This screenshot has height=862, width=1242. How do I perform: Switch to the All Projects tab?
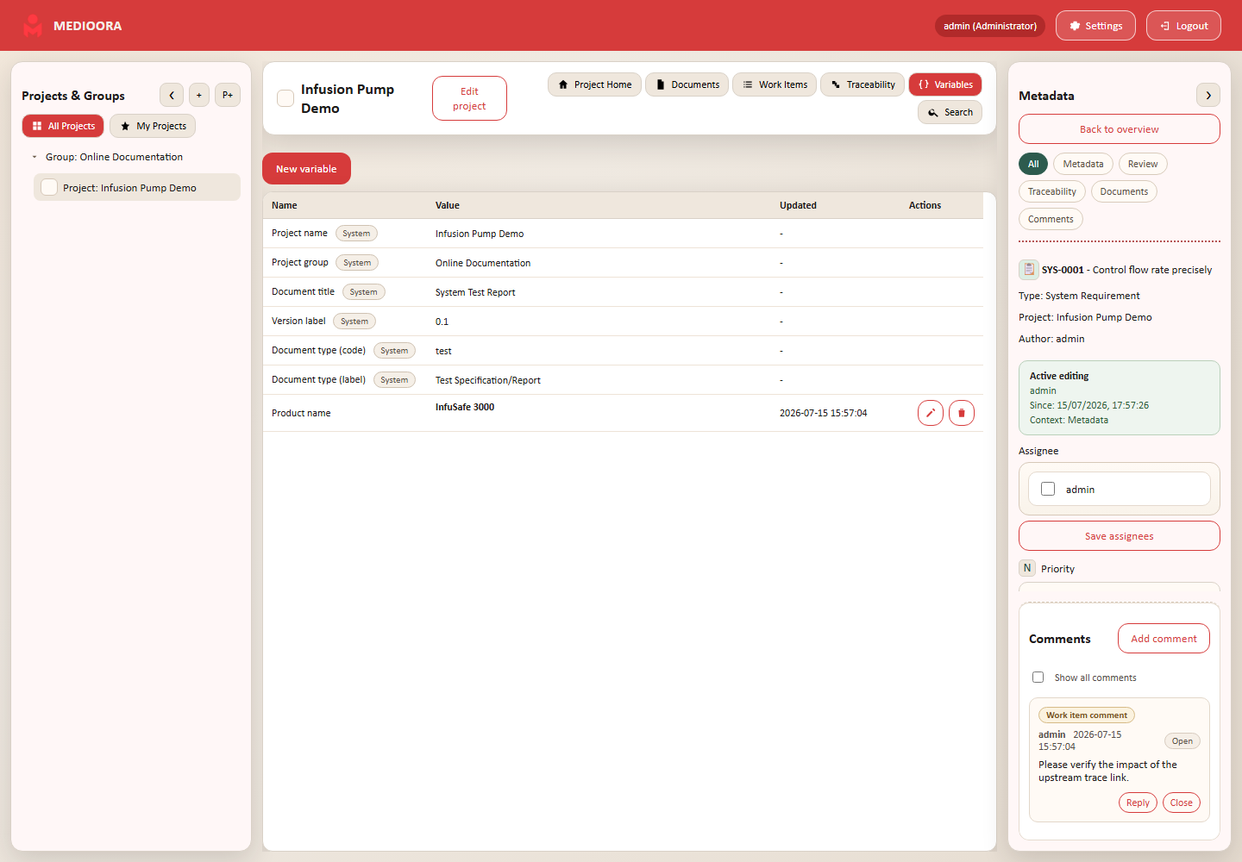(63, 126)
